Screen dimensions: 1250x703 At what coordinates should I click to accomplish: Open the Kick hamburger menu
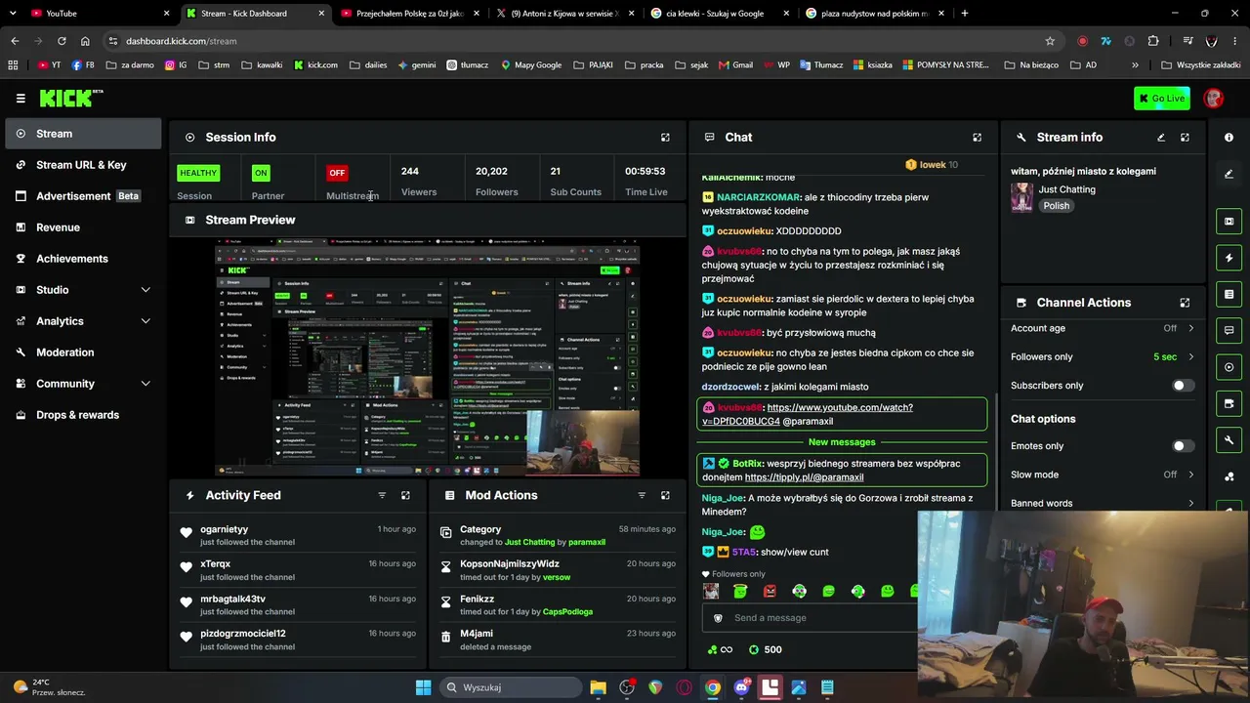[x=21, y=99]
